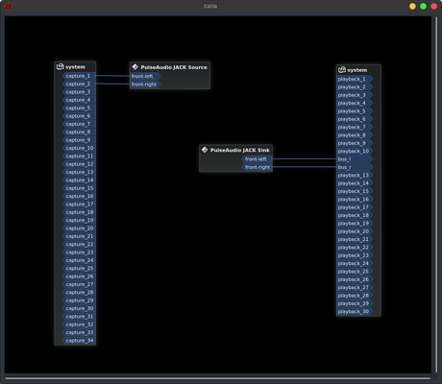Select the playback_26 port

pos(355,279)
